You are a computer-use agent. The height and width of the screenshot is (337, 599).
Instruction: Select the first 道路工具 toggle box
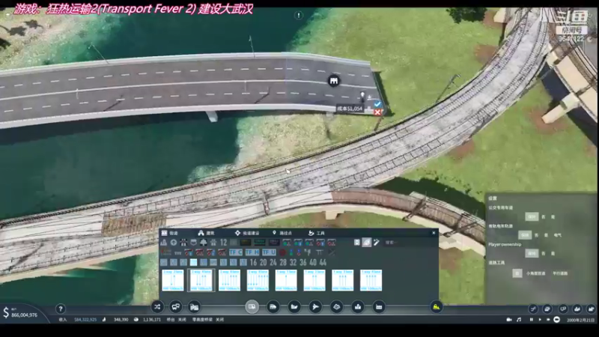pyautogui.click(x=517, y=273)
